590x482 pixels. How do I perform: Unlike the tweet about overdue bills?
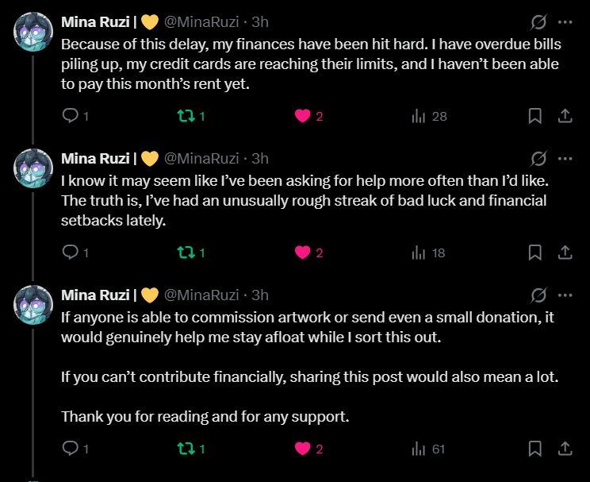click(x=302, y=117)
